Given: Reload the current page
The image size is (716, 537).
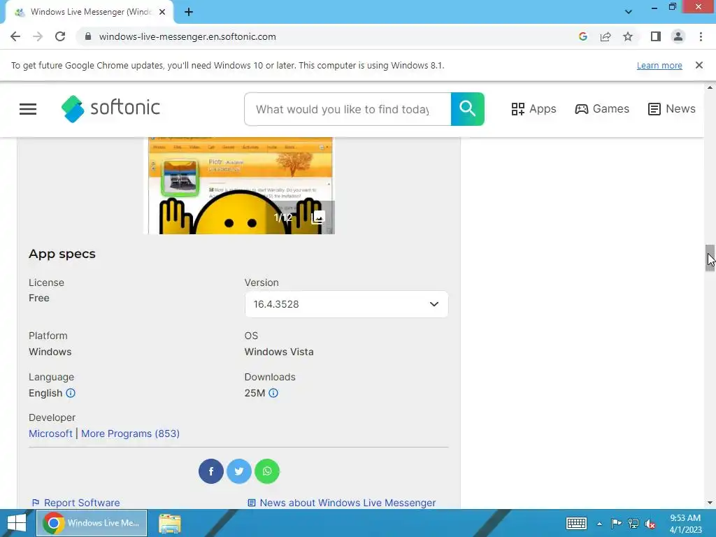Looking at the screenshot, I should [x=60, y=36].
